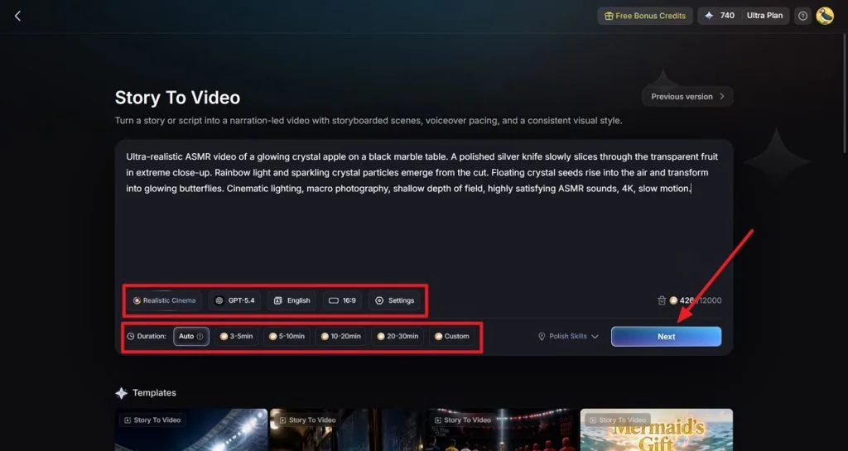Click the Templates sparkle icon
Screen dimensions: 848x451
(121, 393)
